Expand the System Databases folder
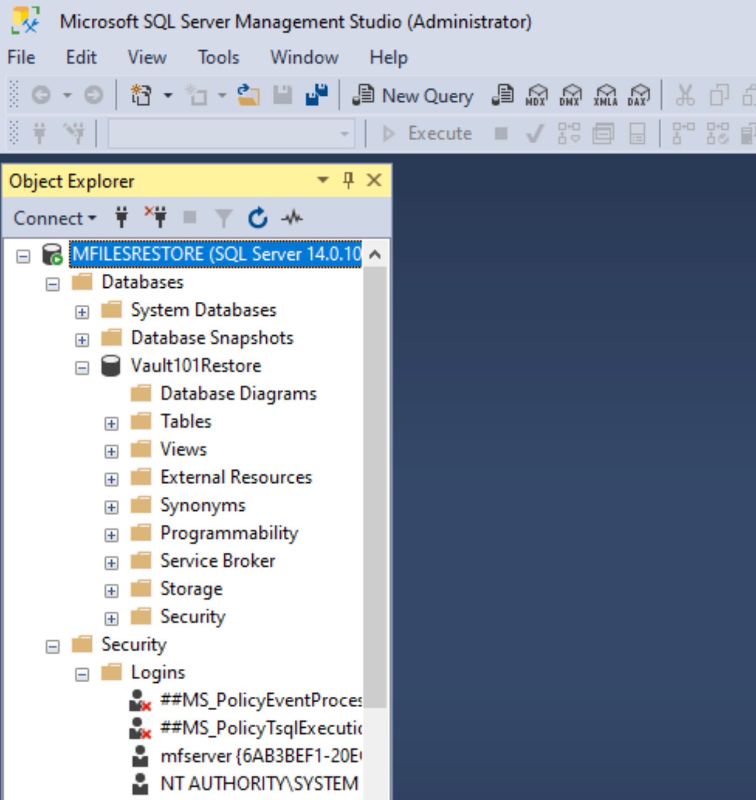The width and height of the screenshot is (756, 800). pyautogui.click(x=82, y=312)
